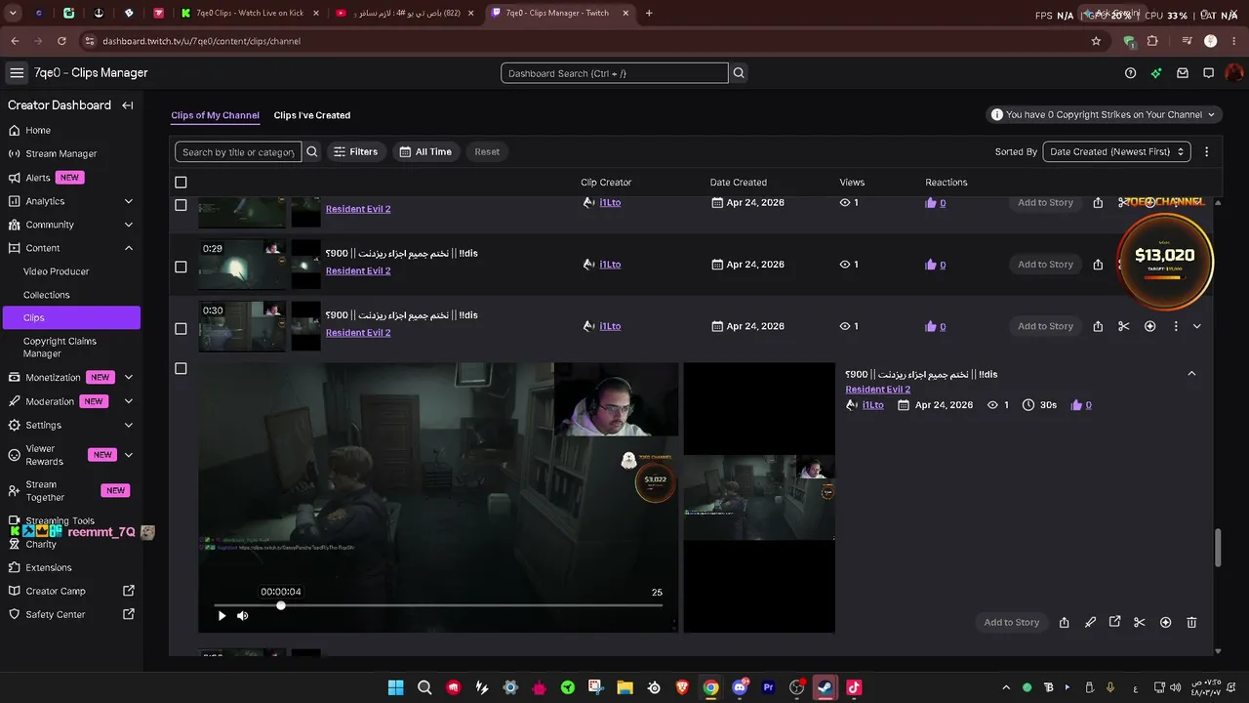Switch to Clips I've Created tab
1249x703 pixels.
312,115
